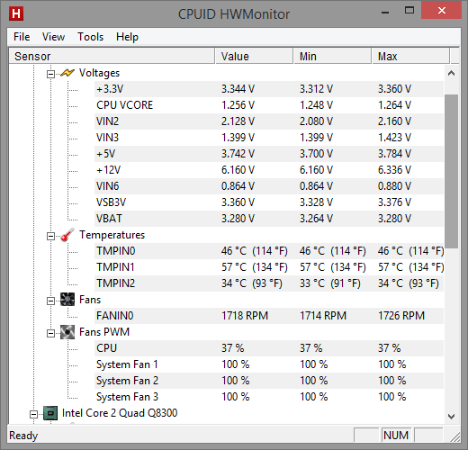Collapse the Voltages tree node

(51, 74)
